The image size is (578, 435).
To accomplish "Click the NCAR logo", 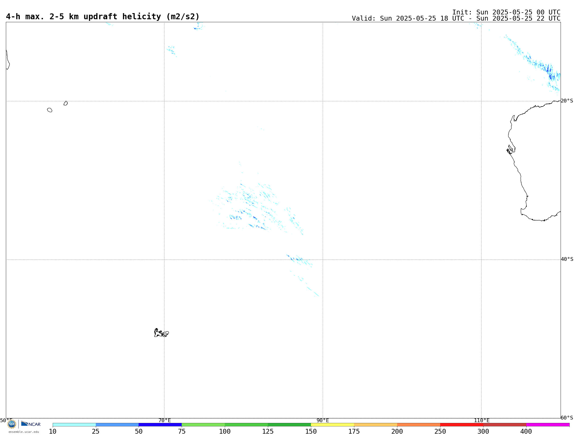I will click(31, 424).
